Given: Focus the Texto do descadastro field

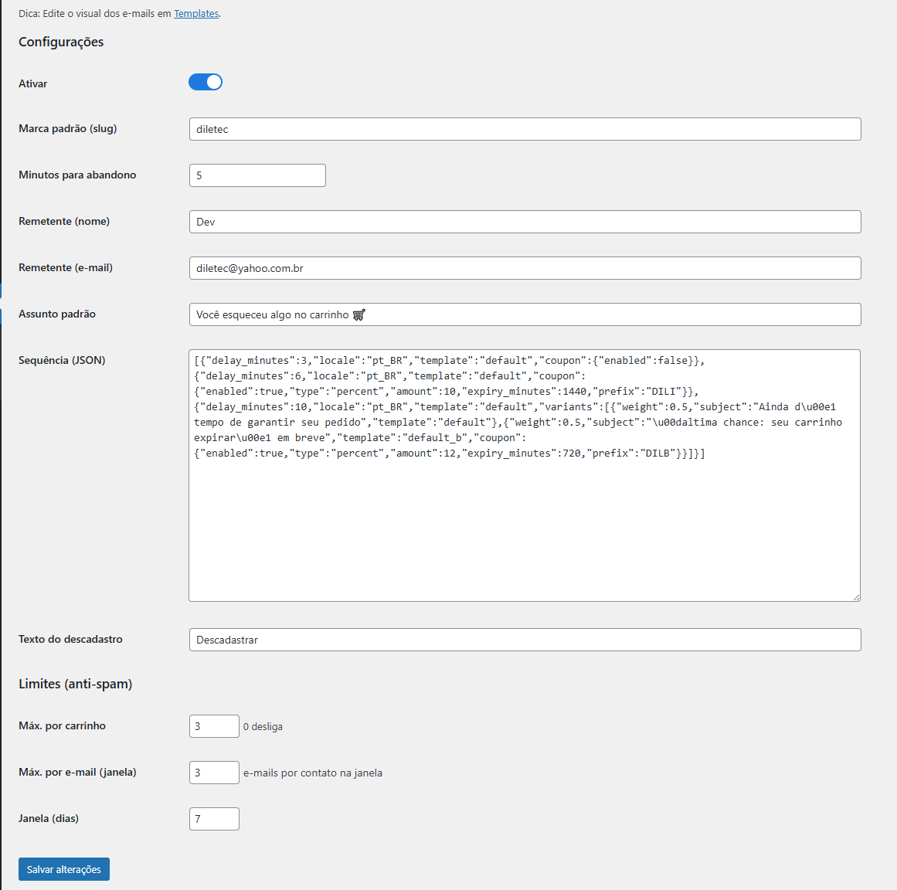Looking at the screenshot, I should [525, 640].
